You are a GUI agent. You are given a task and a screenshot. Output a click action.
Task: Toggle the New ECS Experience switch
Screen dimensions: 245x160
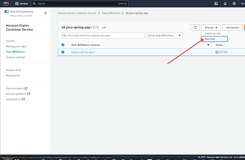click(7, 11)
